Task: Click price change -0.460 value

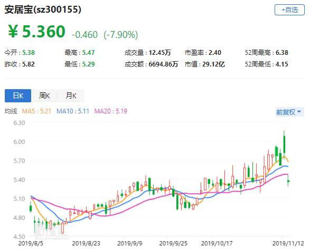Action: (x=84, y=35)
